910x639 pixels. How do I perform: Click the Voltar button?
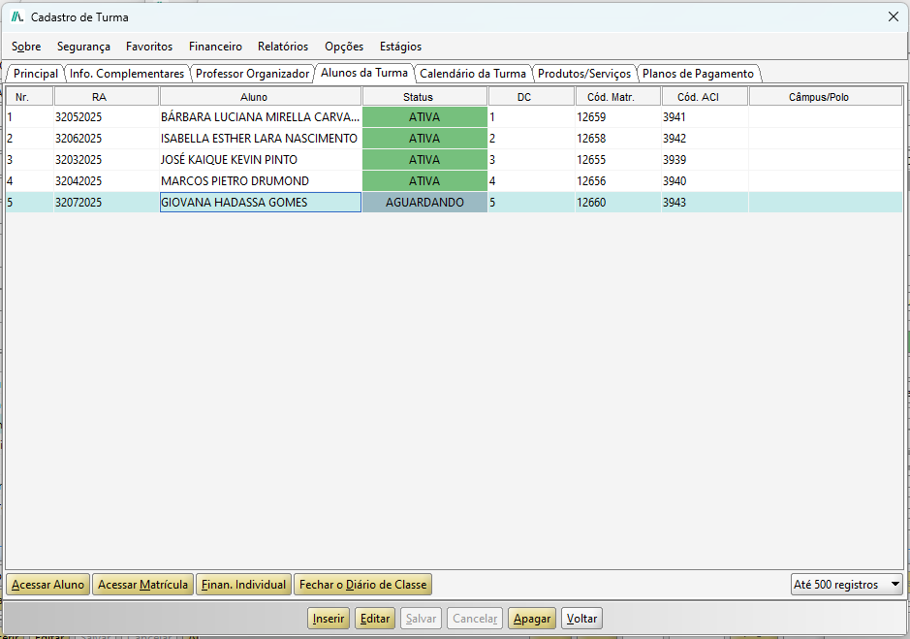click(x=581, y=619)
